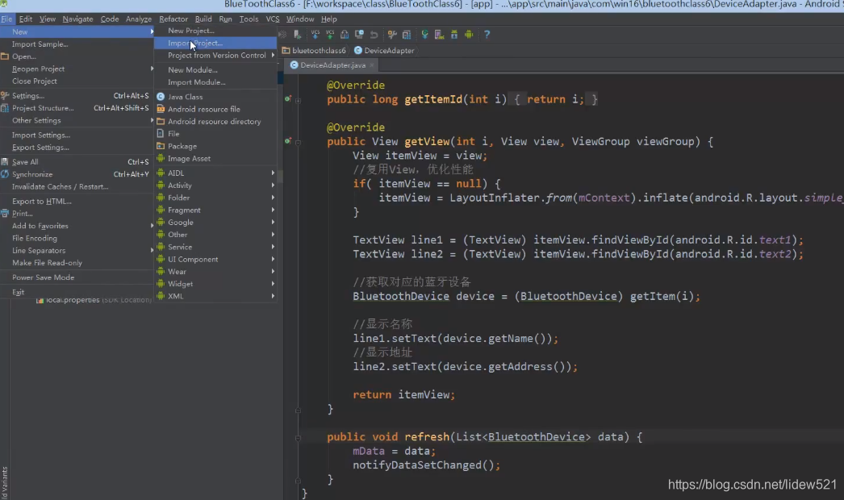Click Invalidate Caches / Restart
This screenshot has height=500, width=844.
click(77, 187)
